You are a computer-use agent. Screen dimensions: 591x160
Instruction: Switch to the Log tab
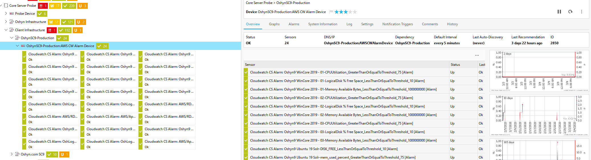(349, 24)
